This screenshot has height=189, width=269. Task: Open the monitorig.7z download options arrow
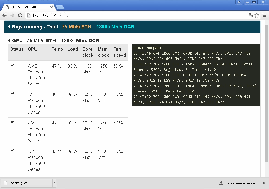54,183
